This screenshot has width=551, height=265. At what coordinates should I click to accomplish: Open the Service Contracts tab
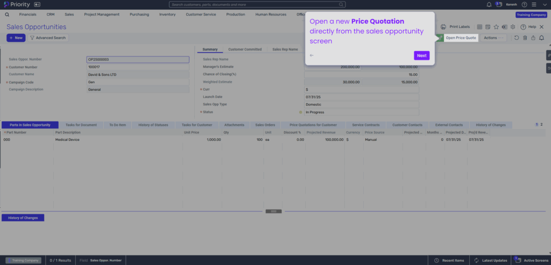366,125
